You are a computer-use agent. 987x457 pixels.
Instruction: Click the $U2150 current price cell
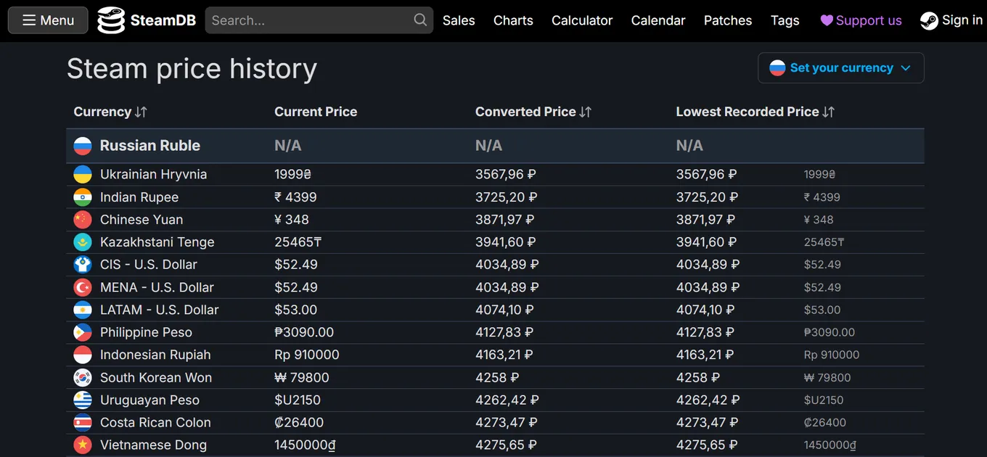(298, 400)
